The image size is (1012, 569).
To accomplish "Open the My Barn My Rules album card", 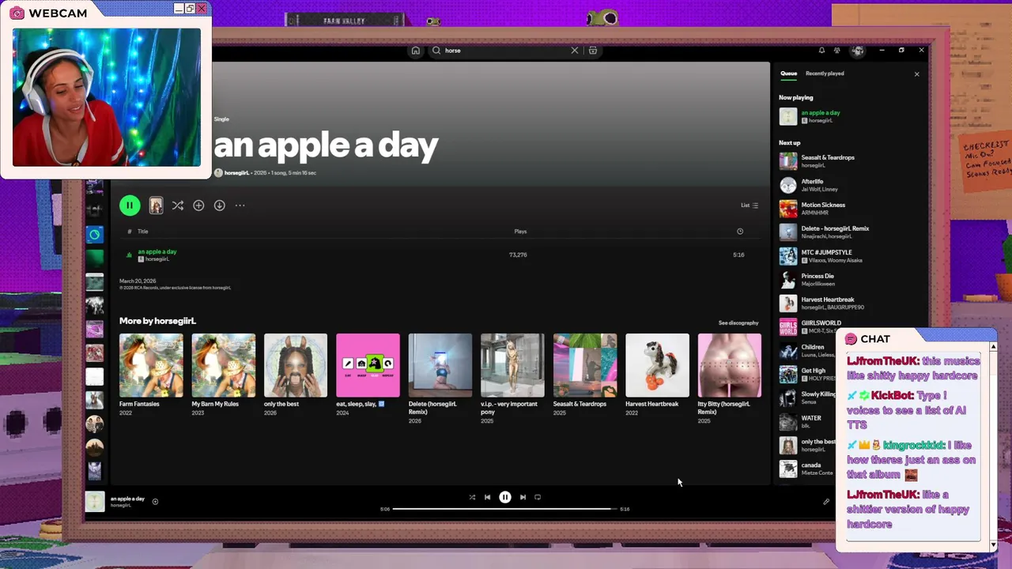I will coord(224,375).
